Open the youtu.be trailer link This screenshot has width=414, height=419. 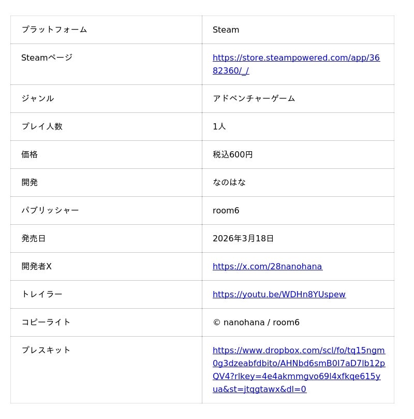pos(279,295)
